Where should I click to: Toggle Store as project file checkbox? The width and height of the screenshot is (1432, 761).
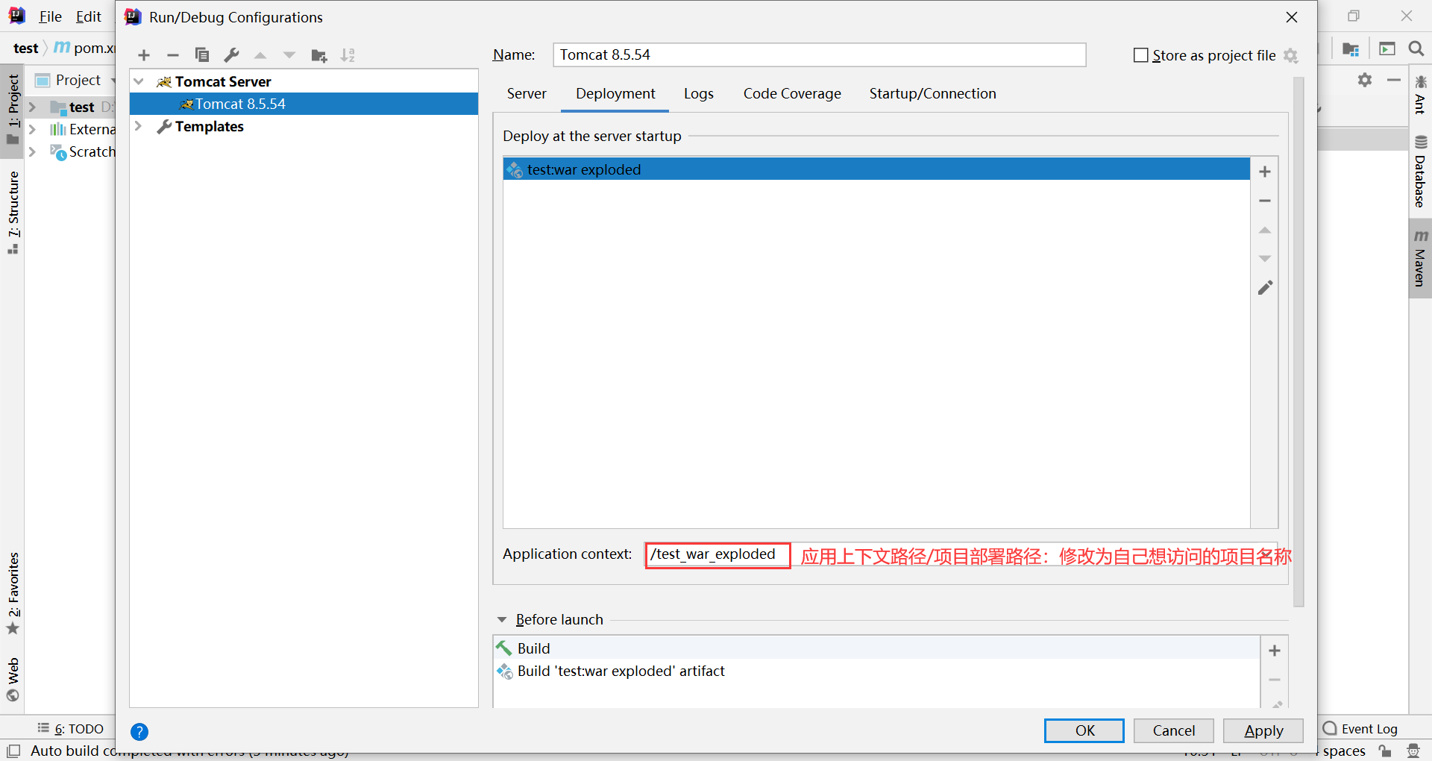pyautogui.click(x=1140, y=55)
